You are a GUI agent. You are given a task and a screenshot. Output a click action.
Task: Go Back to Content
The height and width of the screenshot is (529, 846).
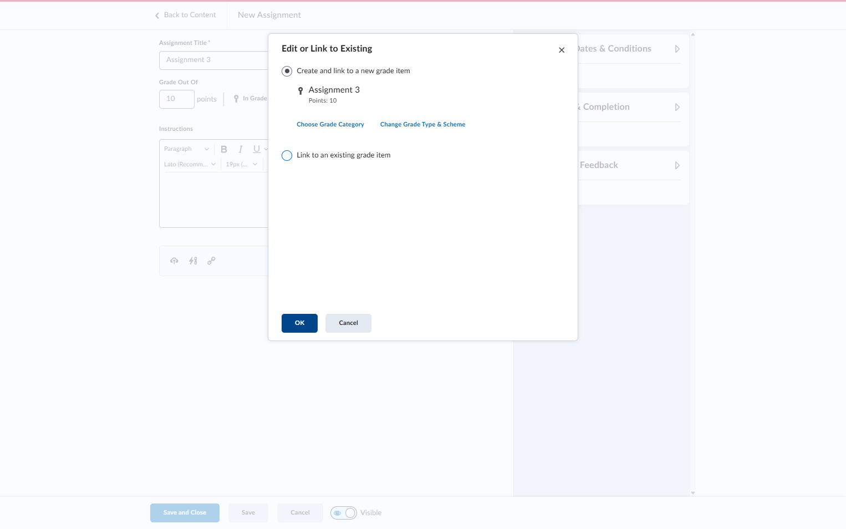[185, 15]
